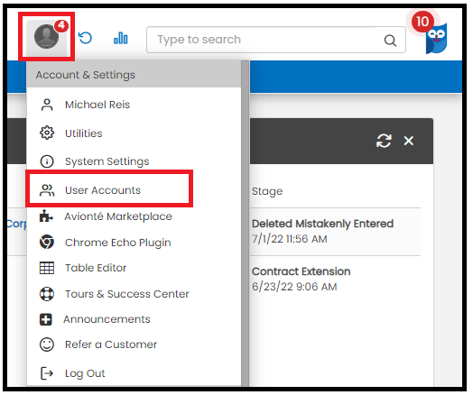Select the Deleted Mistakenly Entered row
The height and width of the screenshot is (395, 473).
(336, 232)
